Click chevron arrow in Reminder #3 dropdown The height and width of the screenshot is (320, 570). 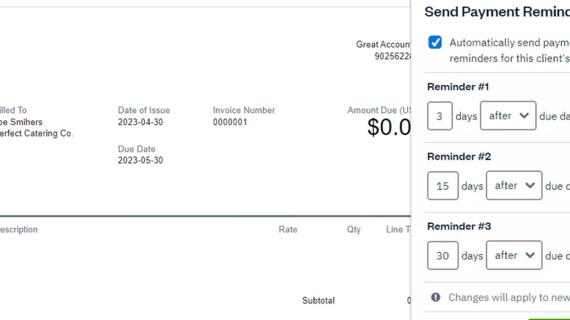coord(530,255)
